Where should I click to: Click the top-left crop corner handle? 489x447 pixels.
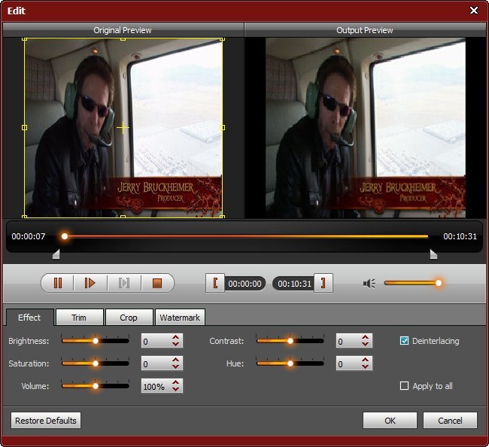point(25,39)
